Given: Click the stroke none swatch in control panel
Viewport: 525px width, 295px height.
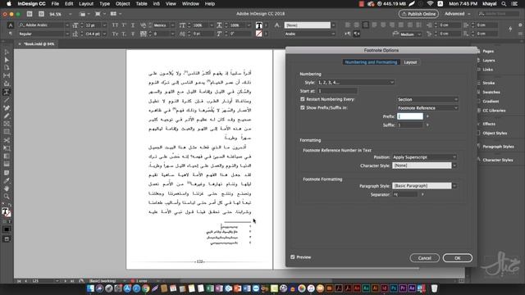Looking at the screenshot, I should [x=259, y=34].
